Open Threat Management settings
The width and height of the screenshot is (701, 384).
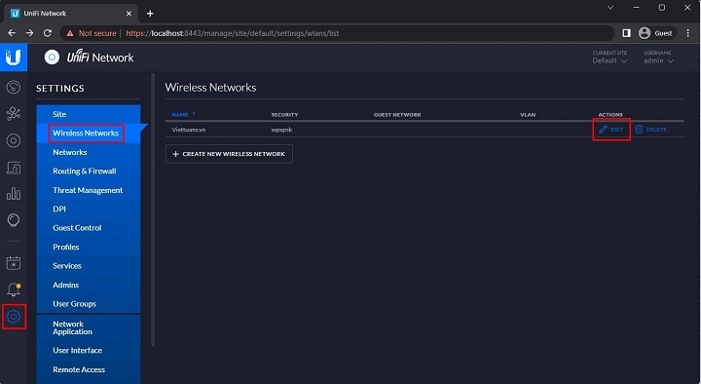pyautogui.click(x=88, y=190)
